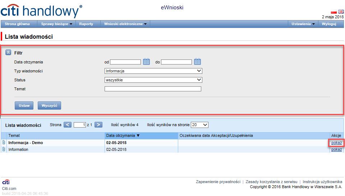Click attachment icon for Information row
Viewport: 345px width, 196px height.
pyautogui.click(x=4, y=149)
